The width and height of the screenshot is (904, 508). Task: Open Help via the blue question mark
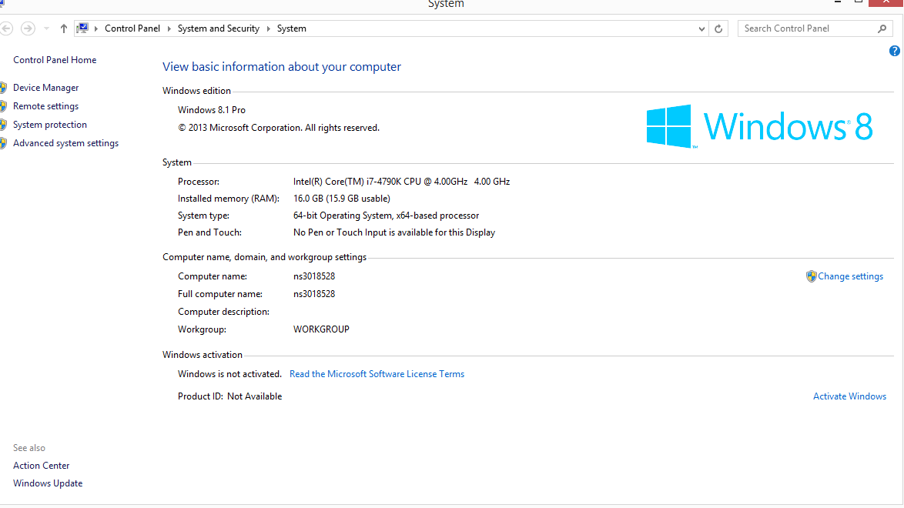point(894,51)
